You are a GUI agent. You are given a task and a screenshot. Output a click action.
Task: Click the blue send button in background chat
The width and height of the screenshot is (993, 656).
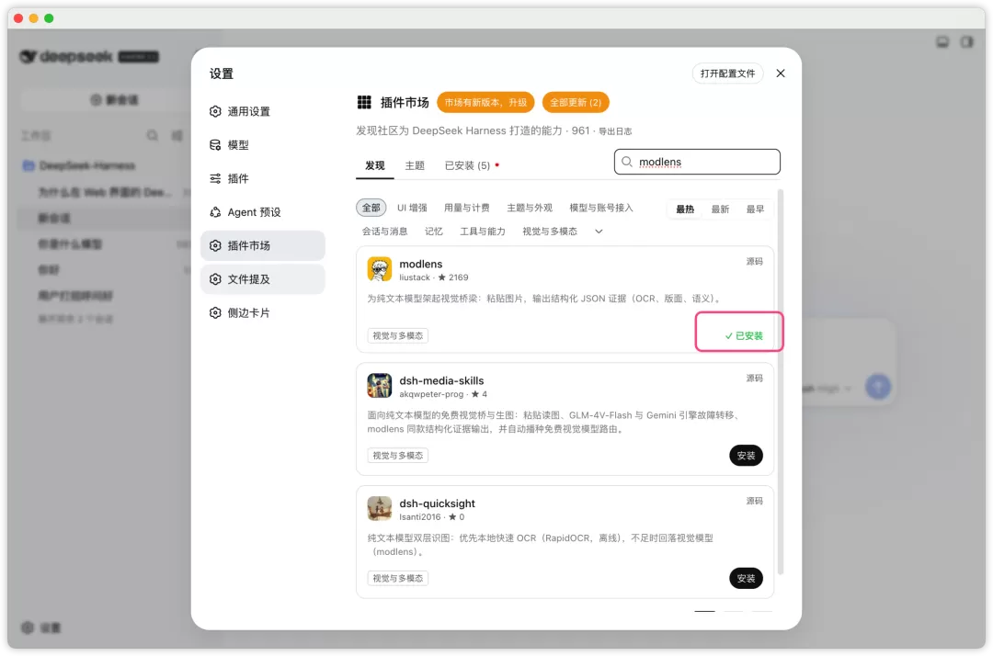tap(878, 387)
